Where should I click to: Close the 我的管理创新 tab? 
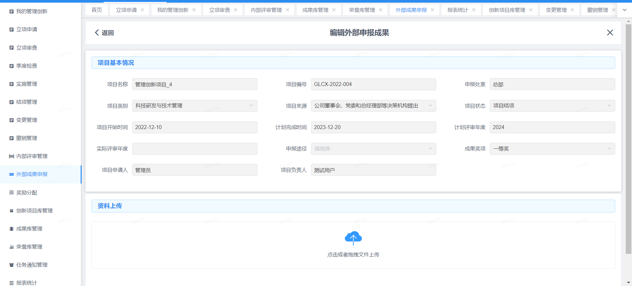[x=194, y=10]
